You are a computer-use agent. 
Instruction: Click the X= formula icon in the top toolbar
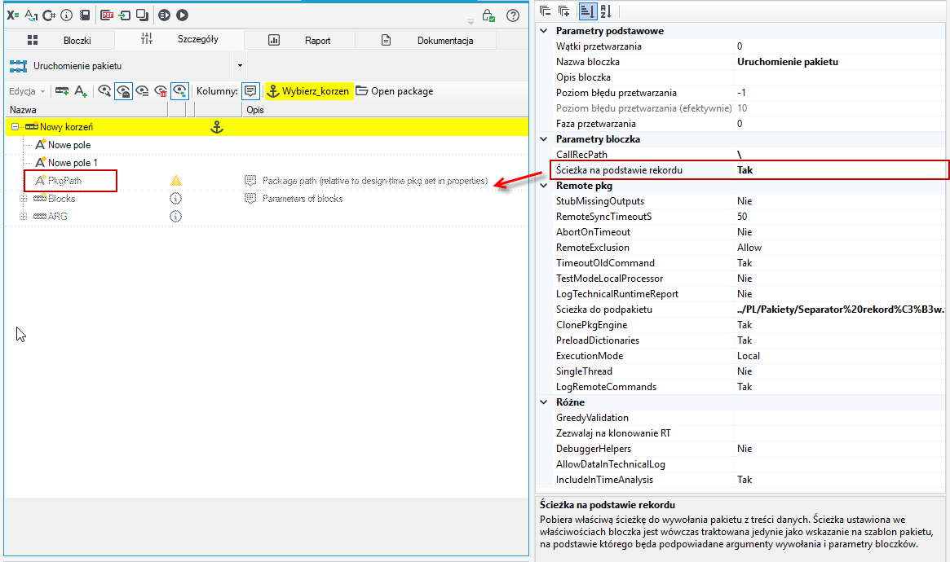13,15
